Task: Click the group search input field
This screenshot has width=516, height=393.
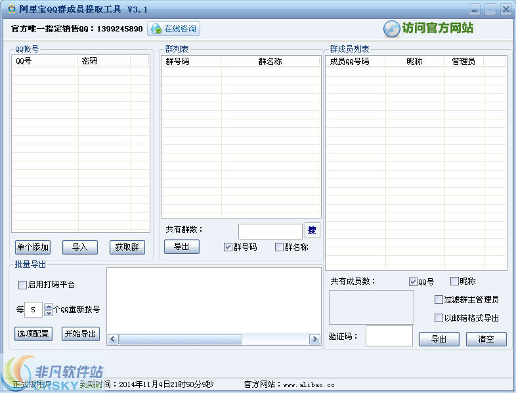Action: (270, 231)
